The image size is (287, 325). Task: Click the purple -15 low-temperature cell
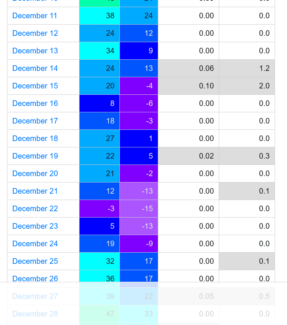pos(139,209)
